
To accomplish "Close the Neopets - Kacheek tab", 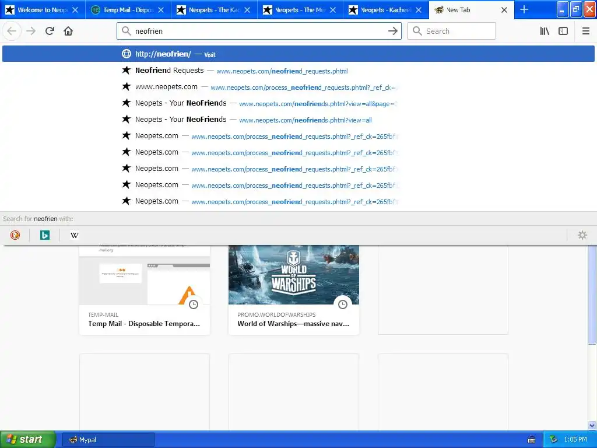I will point(419,10).
